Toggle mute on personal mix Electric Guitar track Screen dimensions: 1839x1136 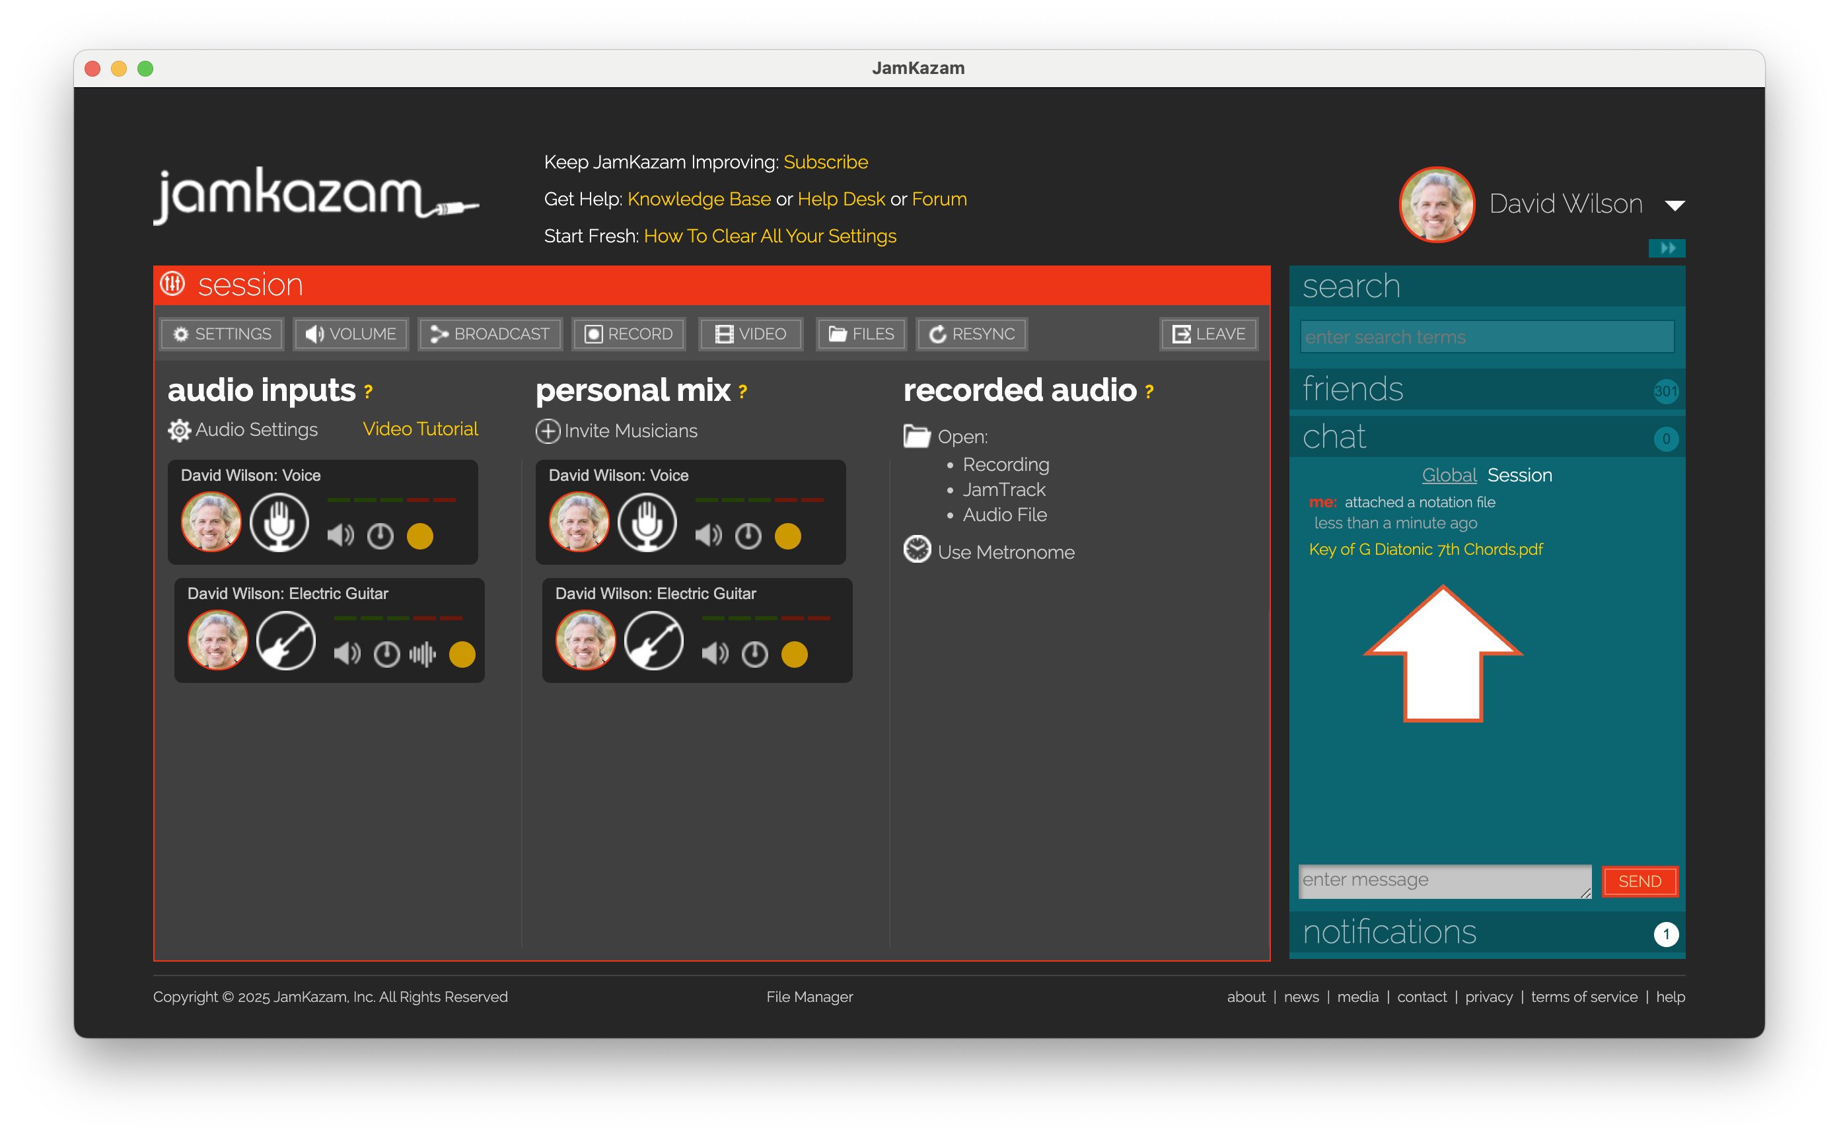pyautogui.click(x=715, y=655)
